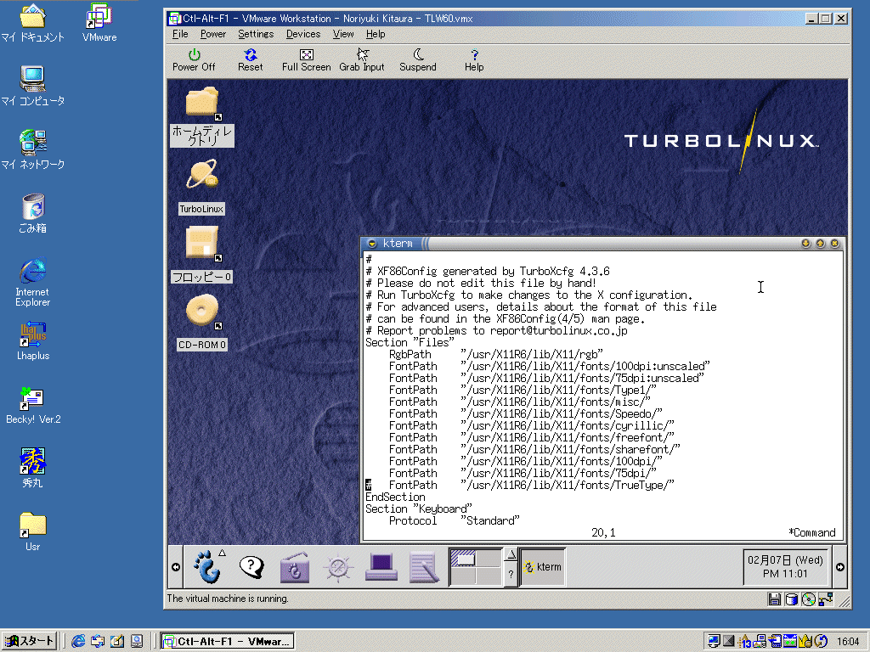The image size is (870, 652).
Task: Click the Power Off toolbar icon
Action: [x=194, y=60]
